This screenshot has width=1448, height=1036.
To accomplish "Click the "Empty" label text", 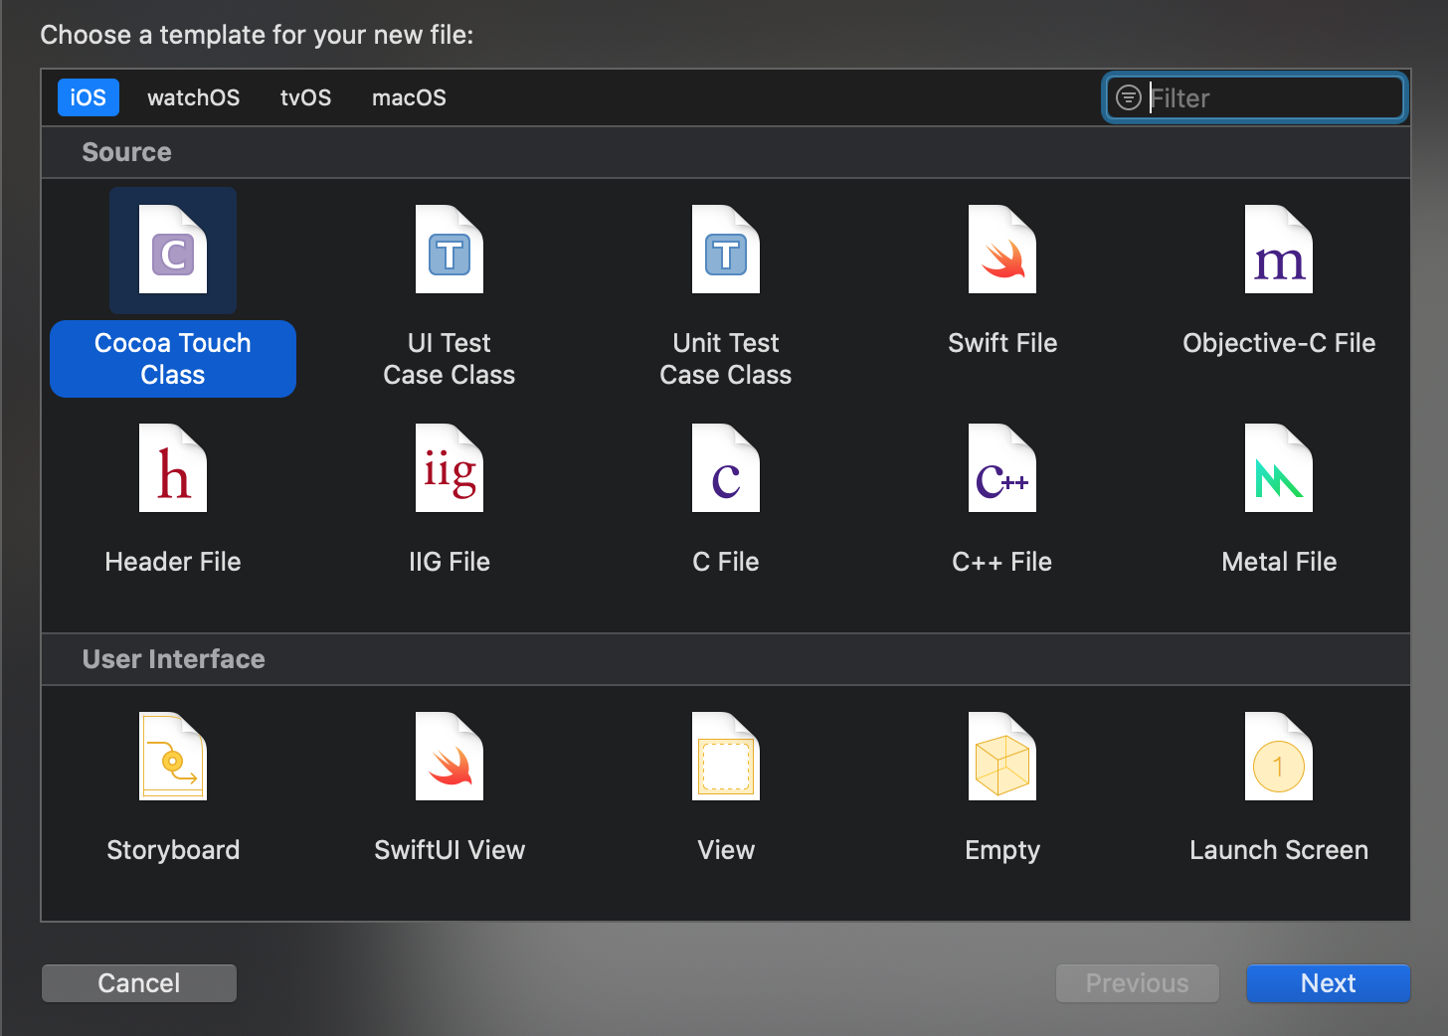I will (1002, 850).
